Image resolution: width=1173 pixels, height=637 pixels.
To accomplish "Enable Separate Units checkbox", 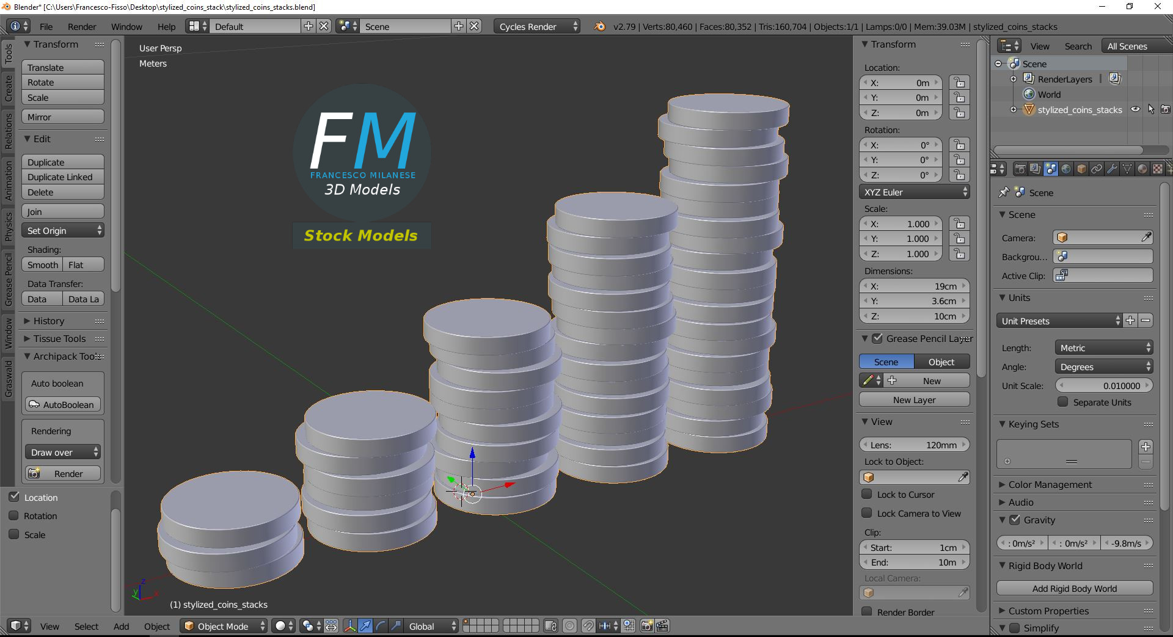I will click(1063, 402).
